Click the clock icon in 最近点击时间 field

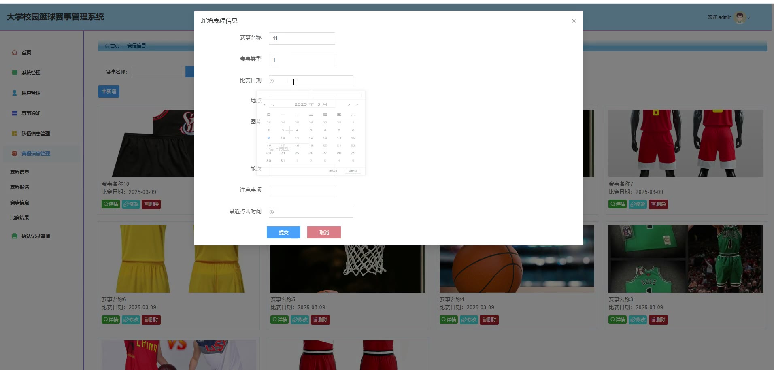click(272, 212)
